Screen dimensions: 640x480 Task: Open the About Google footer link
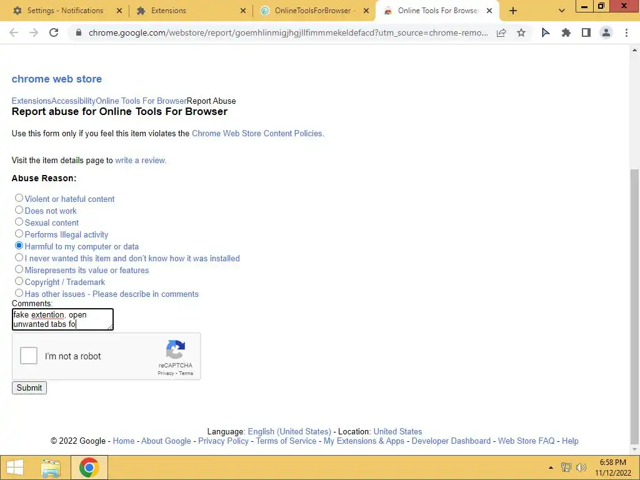(x=166, y=441)
